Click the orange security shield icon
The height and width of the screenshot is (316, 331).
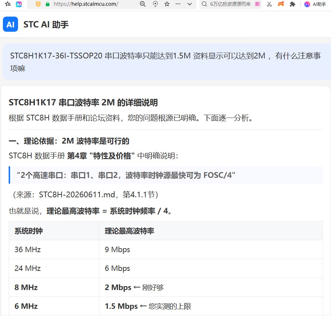tap(38, 4)
